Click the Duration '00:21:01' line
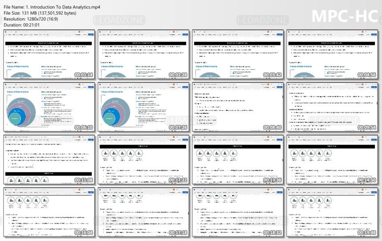The image size is (382, 241). [21, 25]
